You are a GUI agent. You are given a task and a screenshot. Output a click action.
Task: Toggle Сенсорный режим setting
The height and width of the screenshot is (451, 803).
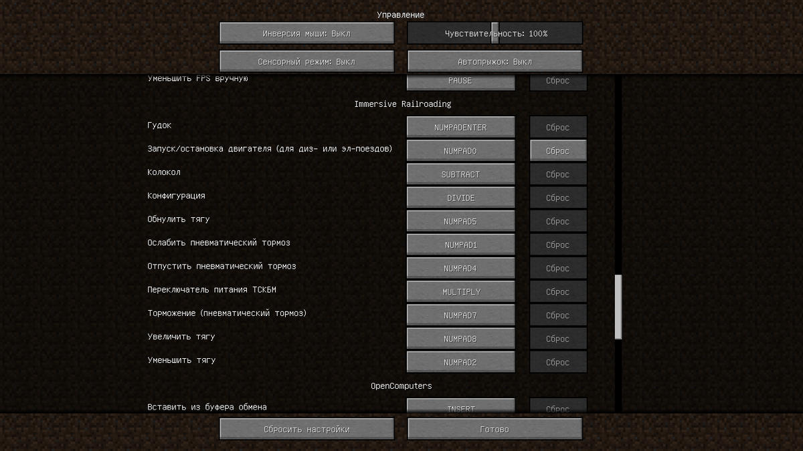tap(306, 61)
